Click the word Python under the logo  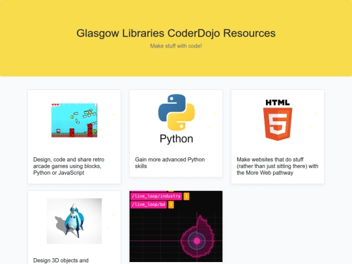tap(176, 139)
